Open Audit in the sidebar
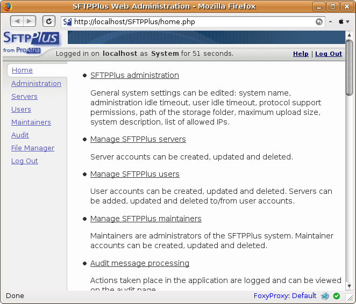The height and width of the screenshot is (304, 356). coord(20,135)
